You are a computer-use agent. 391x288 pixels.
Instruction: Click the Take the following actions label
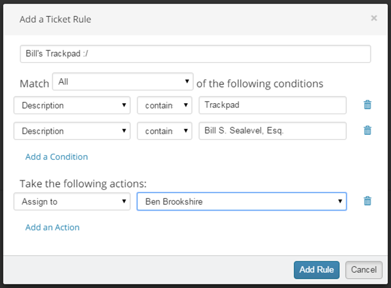click(83, 183)
